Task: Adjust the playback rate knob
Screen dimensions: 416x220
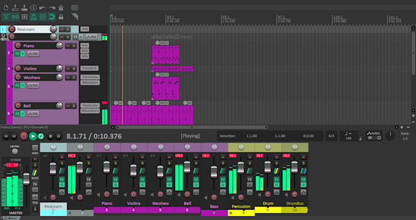Action: click(x=390, y=136)
